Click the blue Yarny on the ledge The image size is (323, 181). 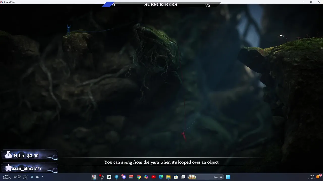68,28
